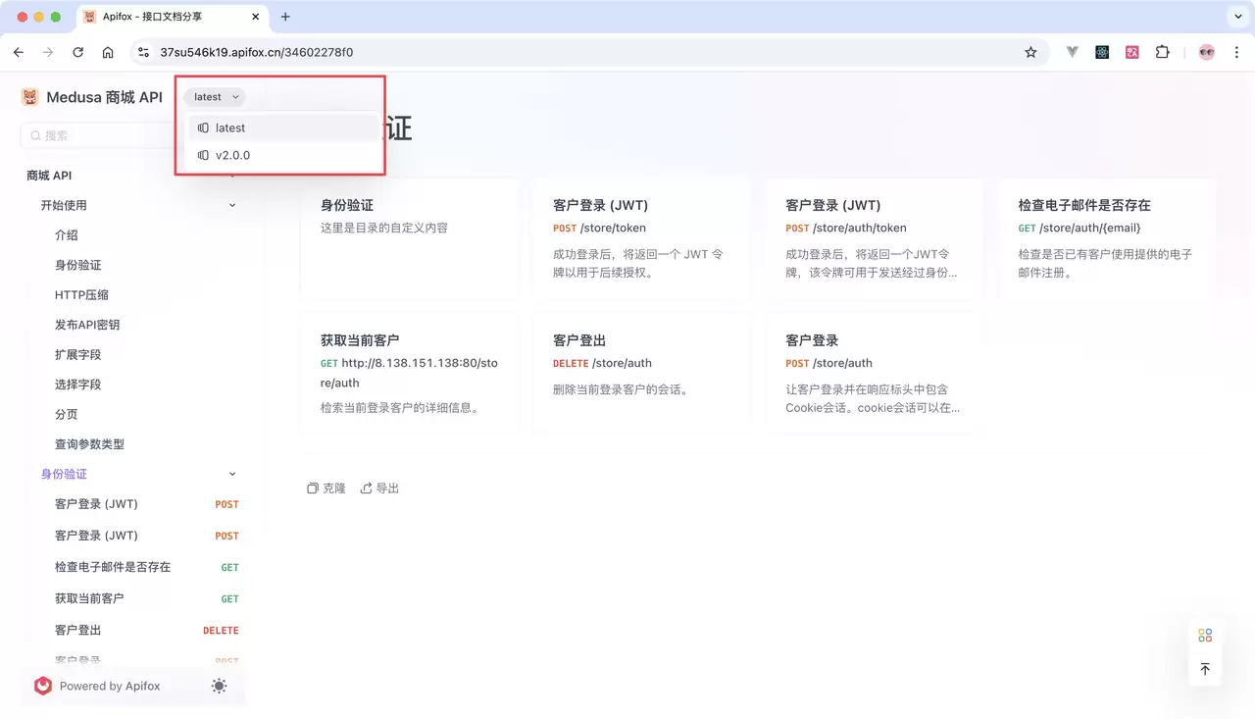Open the 查询参数类型 page

(90, 444)
